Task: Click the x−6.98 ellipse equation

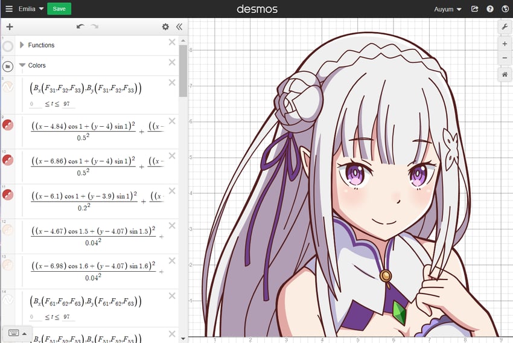Action: click(x=97, y=271)
